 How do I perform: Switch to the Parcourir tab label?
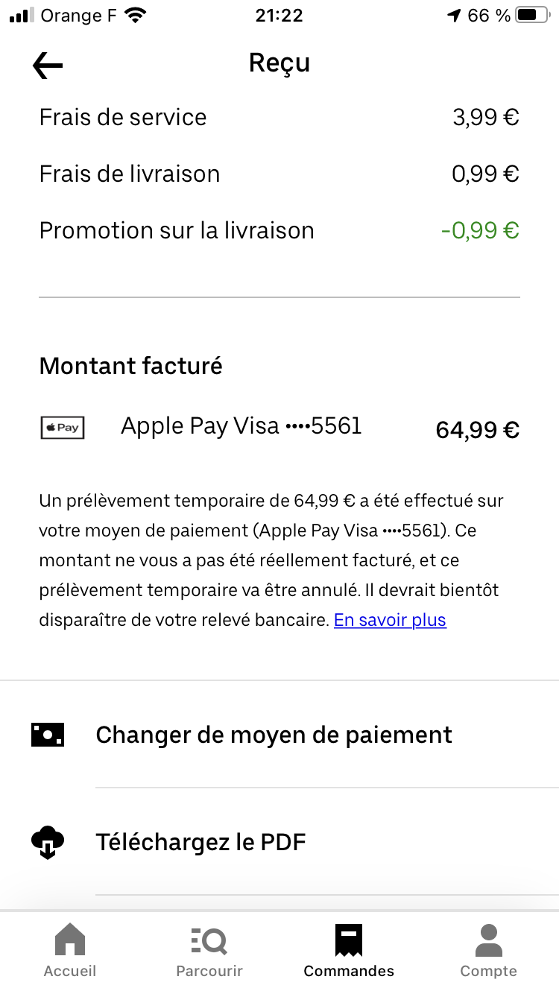click(209, 971)
